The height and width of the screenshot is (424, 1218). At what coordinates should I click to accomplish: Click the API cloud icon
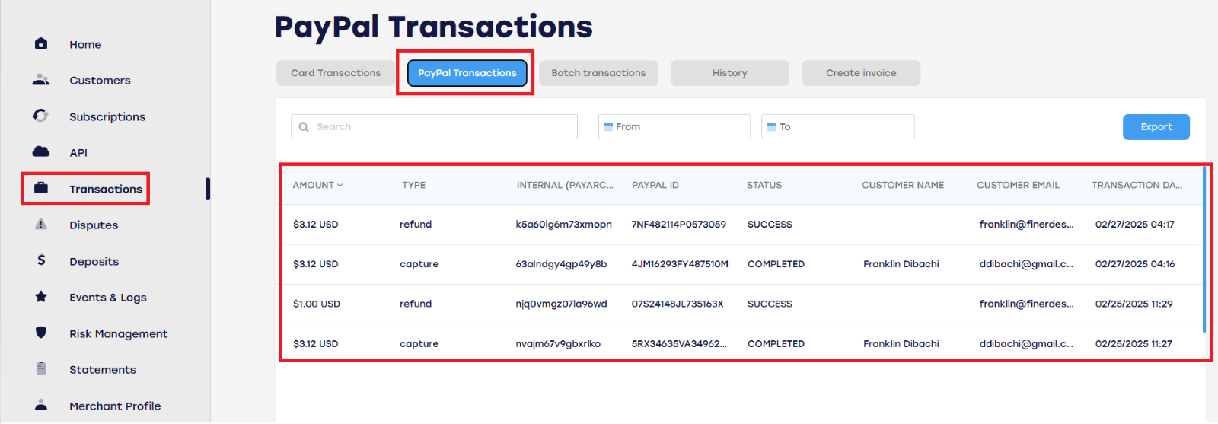tap(41, 151)
